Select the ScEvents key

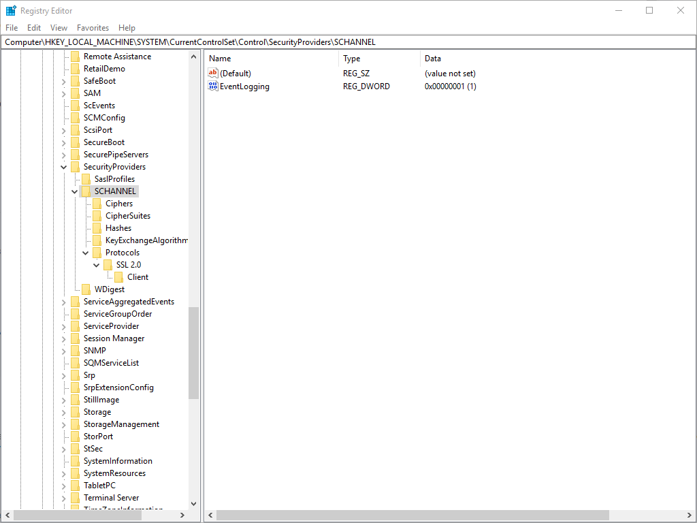(x=99, y=106)
